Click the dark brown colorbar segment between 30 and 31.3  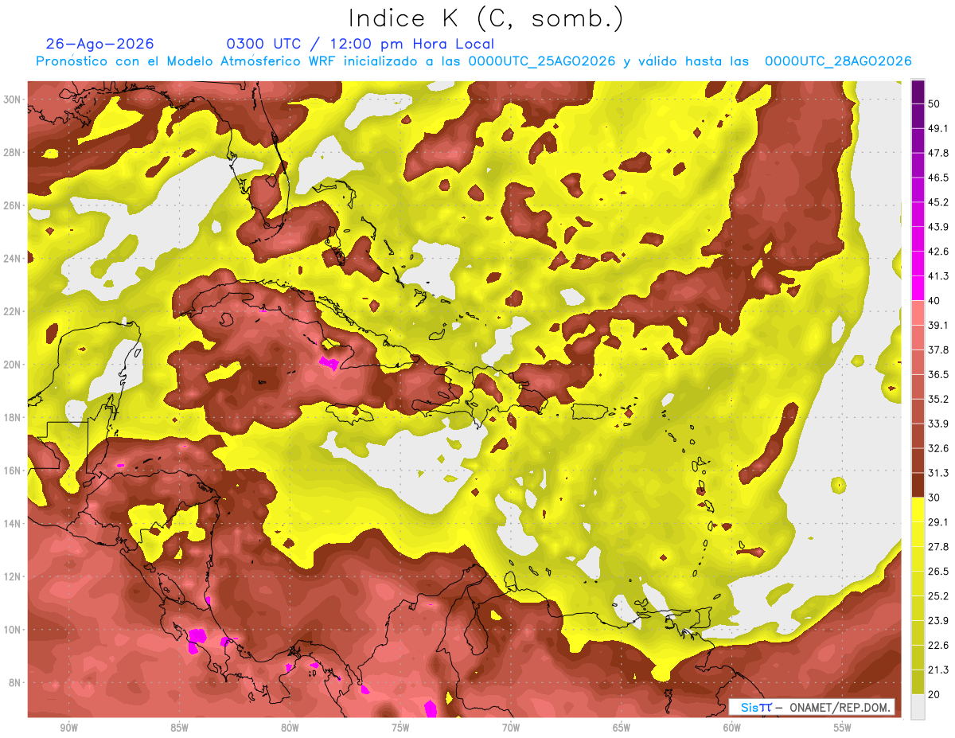(x=918, y=486)
